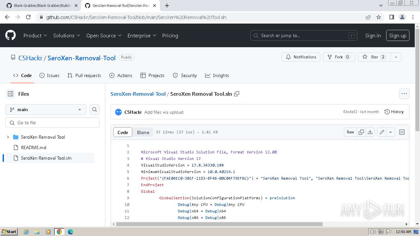The height and width of the screenshot is (236, 420).
Task: Go back with browser back arrow
Action: coord(7,17)
